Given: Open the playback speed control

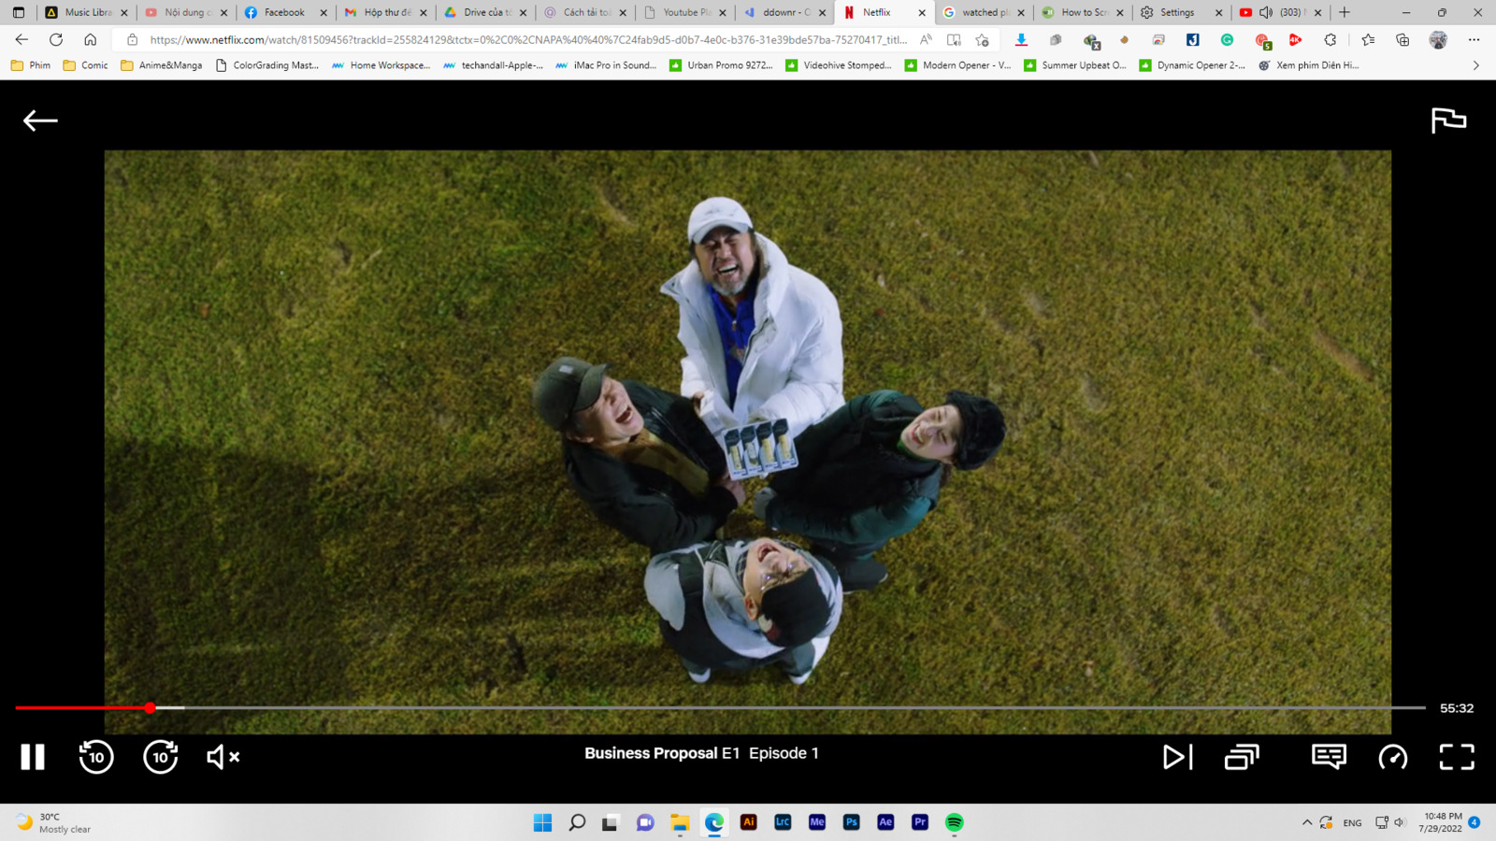Looking at the screenshot, I should pyautogui.click(x=1393, y=756).
